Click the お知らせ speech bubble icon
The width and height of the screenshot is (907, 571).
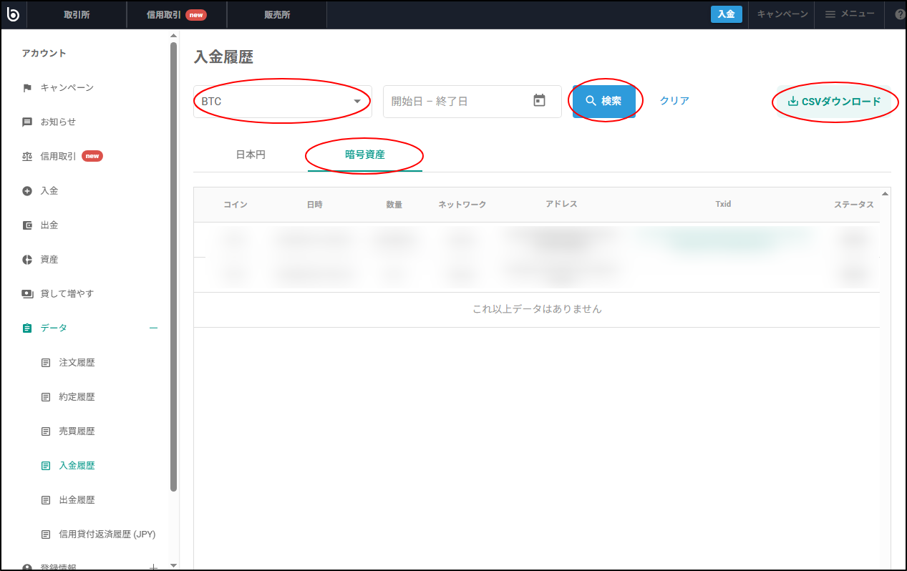(x=28, y=121)
